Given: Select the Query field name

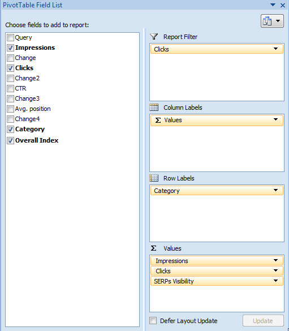Looking at the screenshot, I should [23, 37].
